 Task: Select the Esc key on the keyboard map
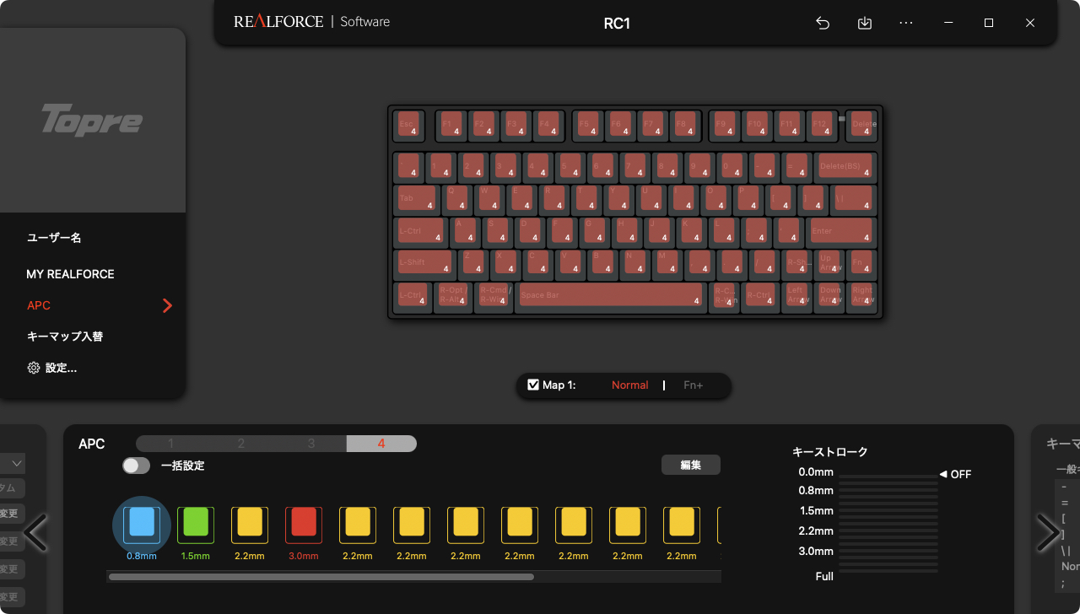pyautogui.click(x=408, y=126)
